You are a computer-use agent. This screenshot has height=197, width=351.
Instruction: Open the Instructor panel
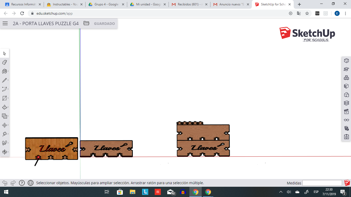(x=346, y=69)
